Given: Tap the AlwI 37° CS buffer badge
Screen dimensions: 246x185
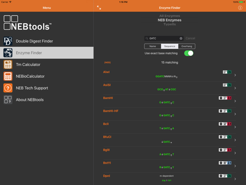Looking at the screenshot, I should coord(227,72).
